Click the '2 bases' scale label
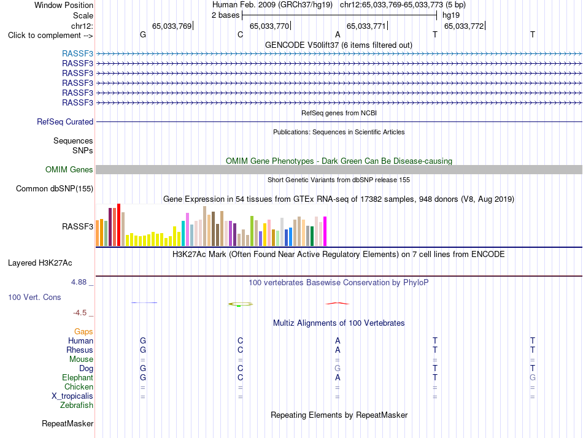Image resolution: width=583 pixels, height=438 pixels. tap(226, 15)
